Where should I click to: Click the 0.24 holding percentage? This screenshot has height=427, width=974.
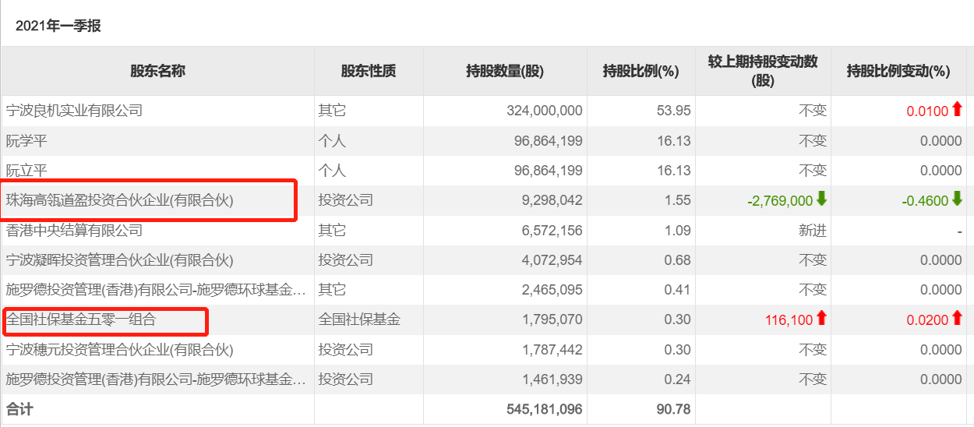[x=678, y=379]
